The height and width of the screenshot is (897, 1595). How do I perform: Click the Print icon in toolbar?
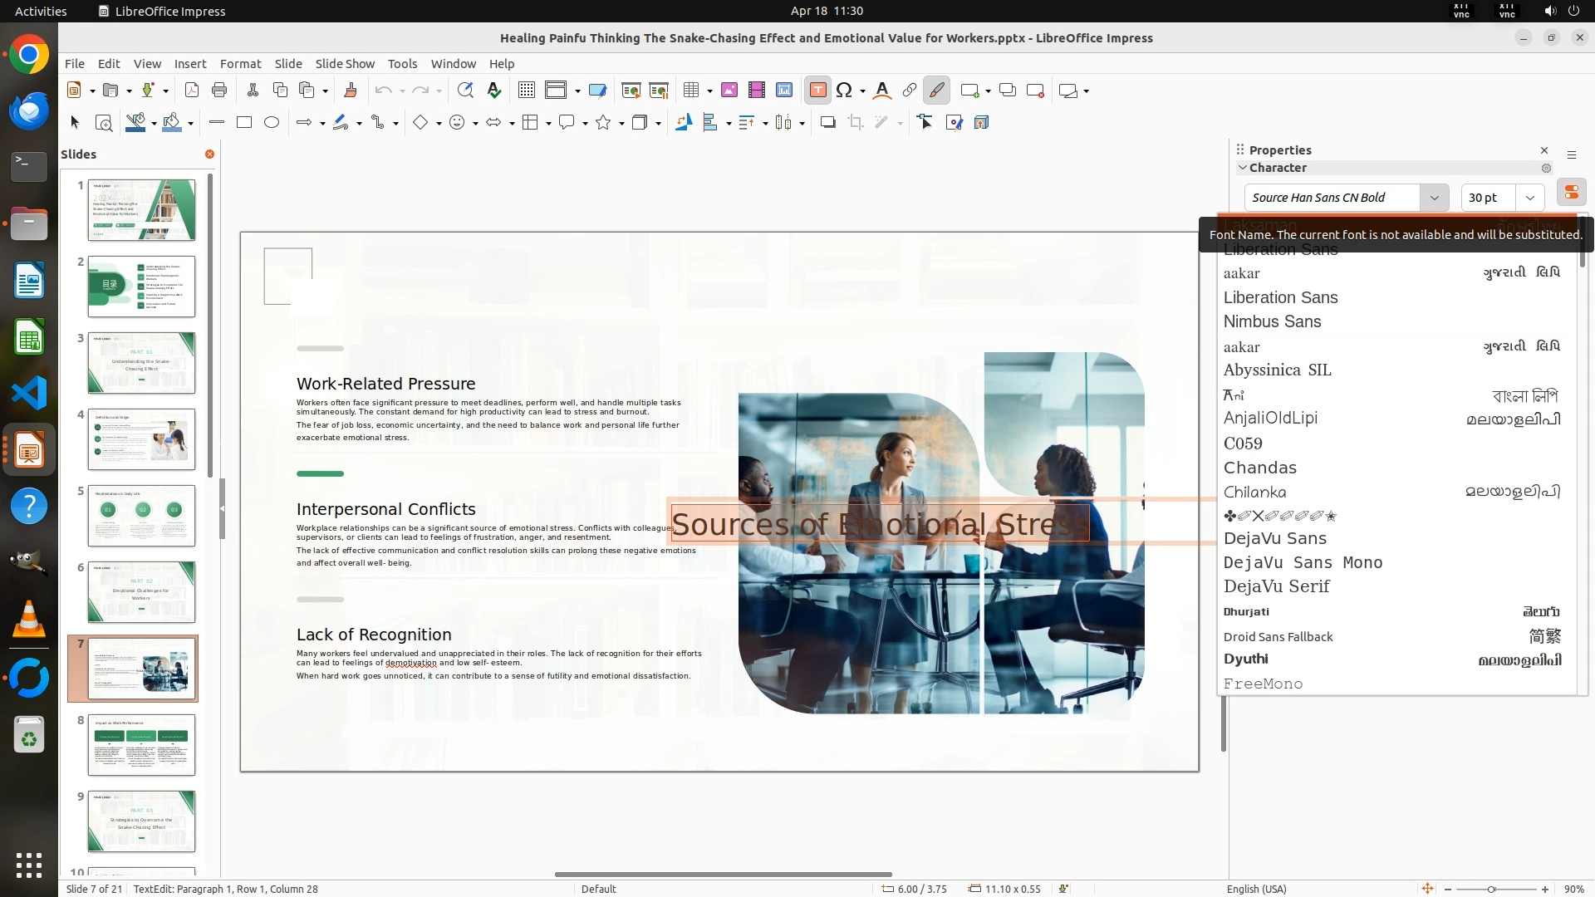pos(219,91)
